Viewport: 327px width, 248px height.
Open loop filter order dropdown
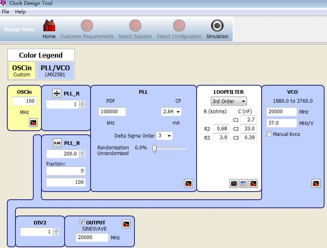pyautogui.click(x=229, y=101)
